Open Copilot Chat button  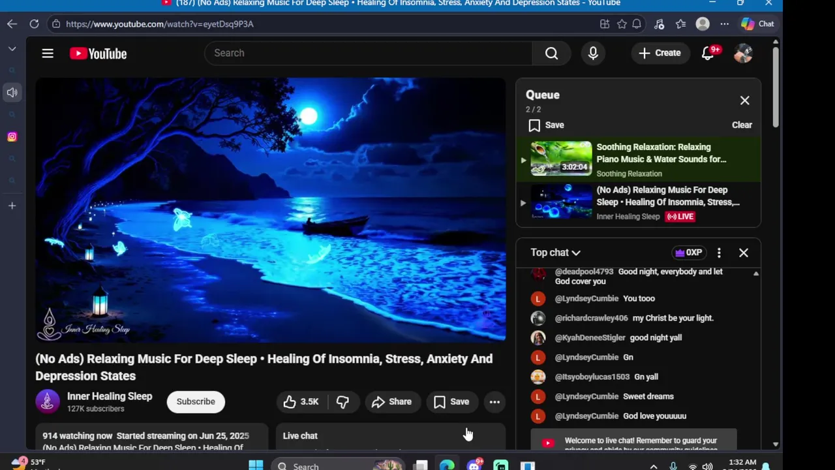757,23
